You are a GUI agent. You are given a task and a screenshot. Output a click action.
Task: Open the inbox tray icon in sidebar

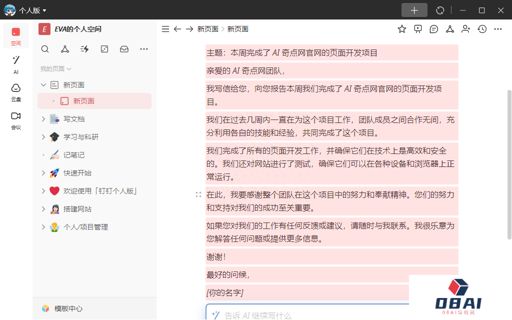tap(124, 49)
